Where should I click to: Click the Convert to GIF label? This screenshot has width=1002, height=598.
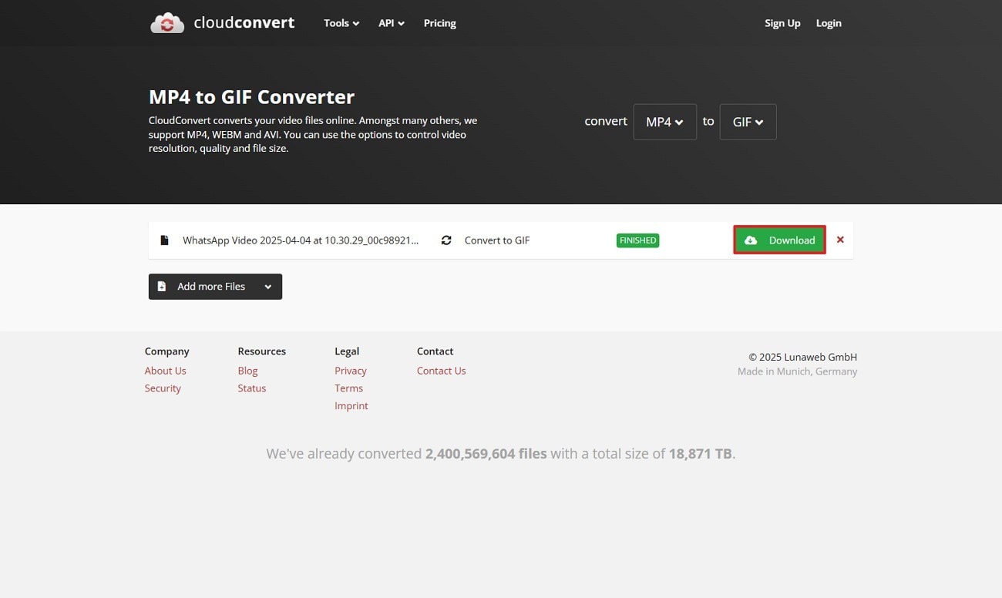coord(497,240)
